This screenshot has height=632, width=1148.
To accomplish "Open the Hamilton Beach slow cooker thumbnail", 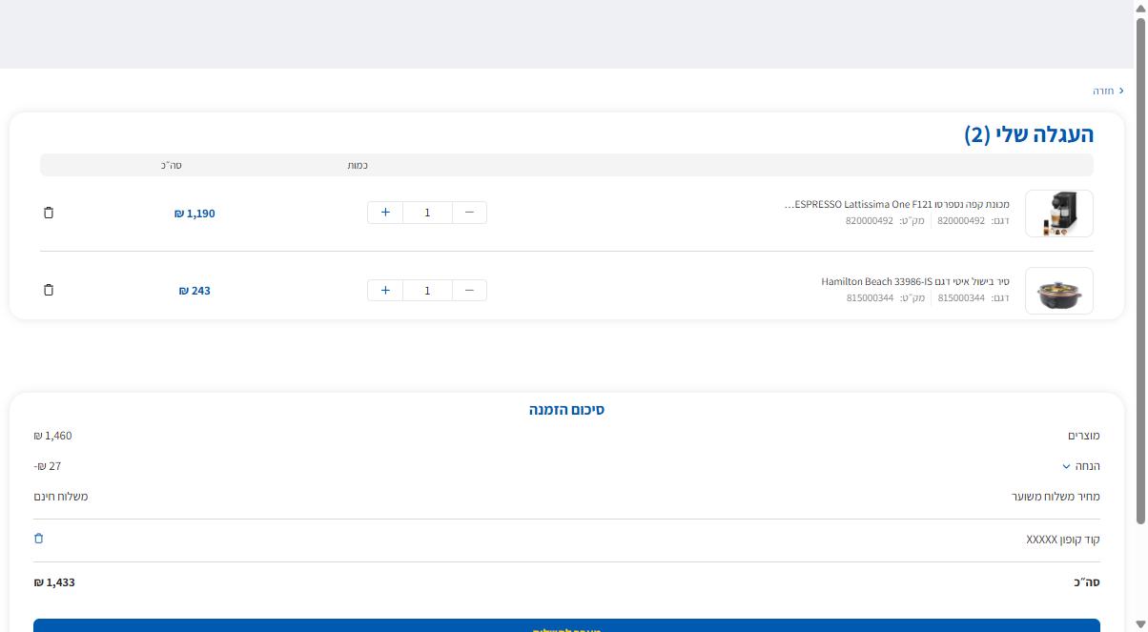I will click(1058, 291).
